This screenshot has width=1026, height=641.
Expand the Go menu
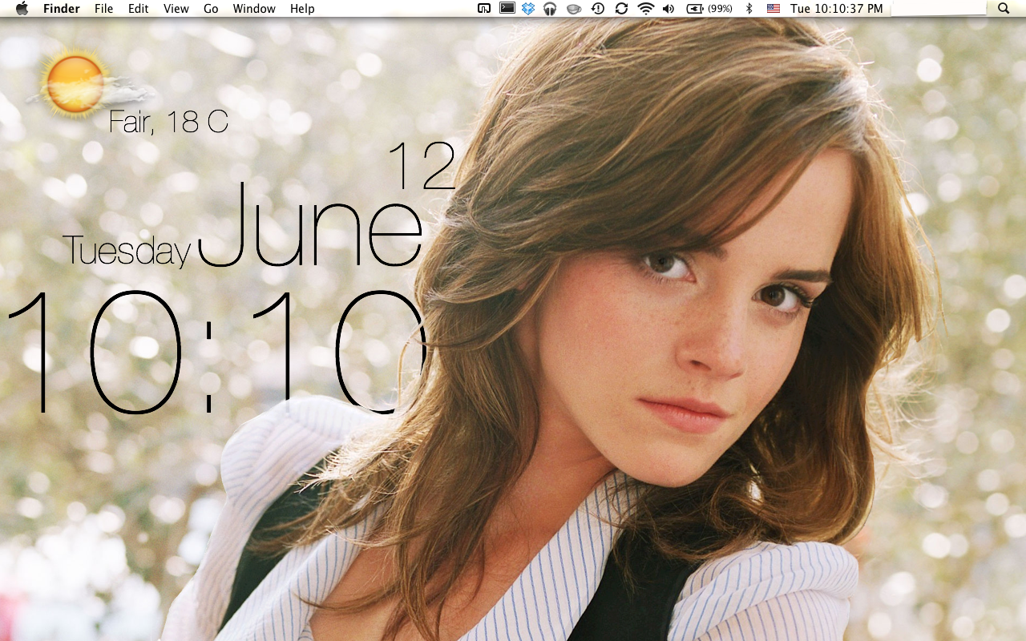click(211, 9)
